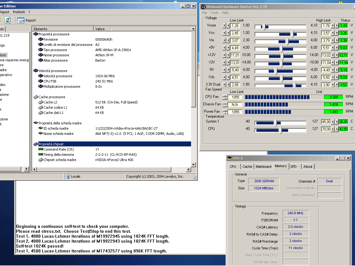Select the Livello di revisione del processore row

coord(112,45)
